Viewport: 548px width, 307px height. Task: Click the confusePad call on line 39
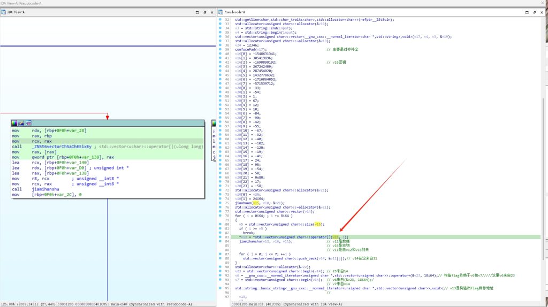250,49
